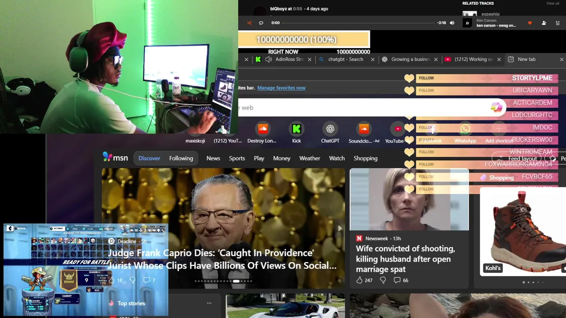566x318 pixels.
Task: Open the SoundCloud next-up queue icon
Action: pyautogui.click(x=557, y=23)
